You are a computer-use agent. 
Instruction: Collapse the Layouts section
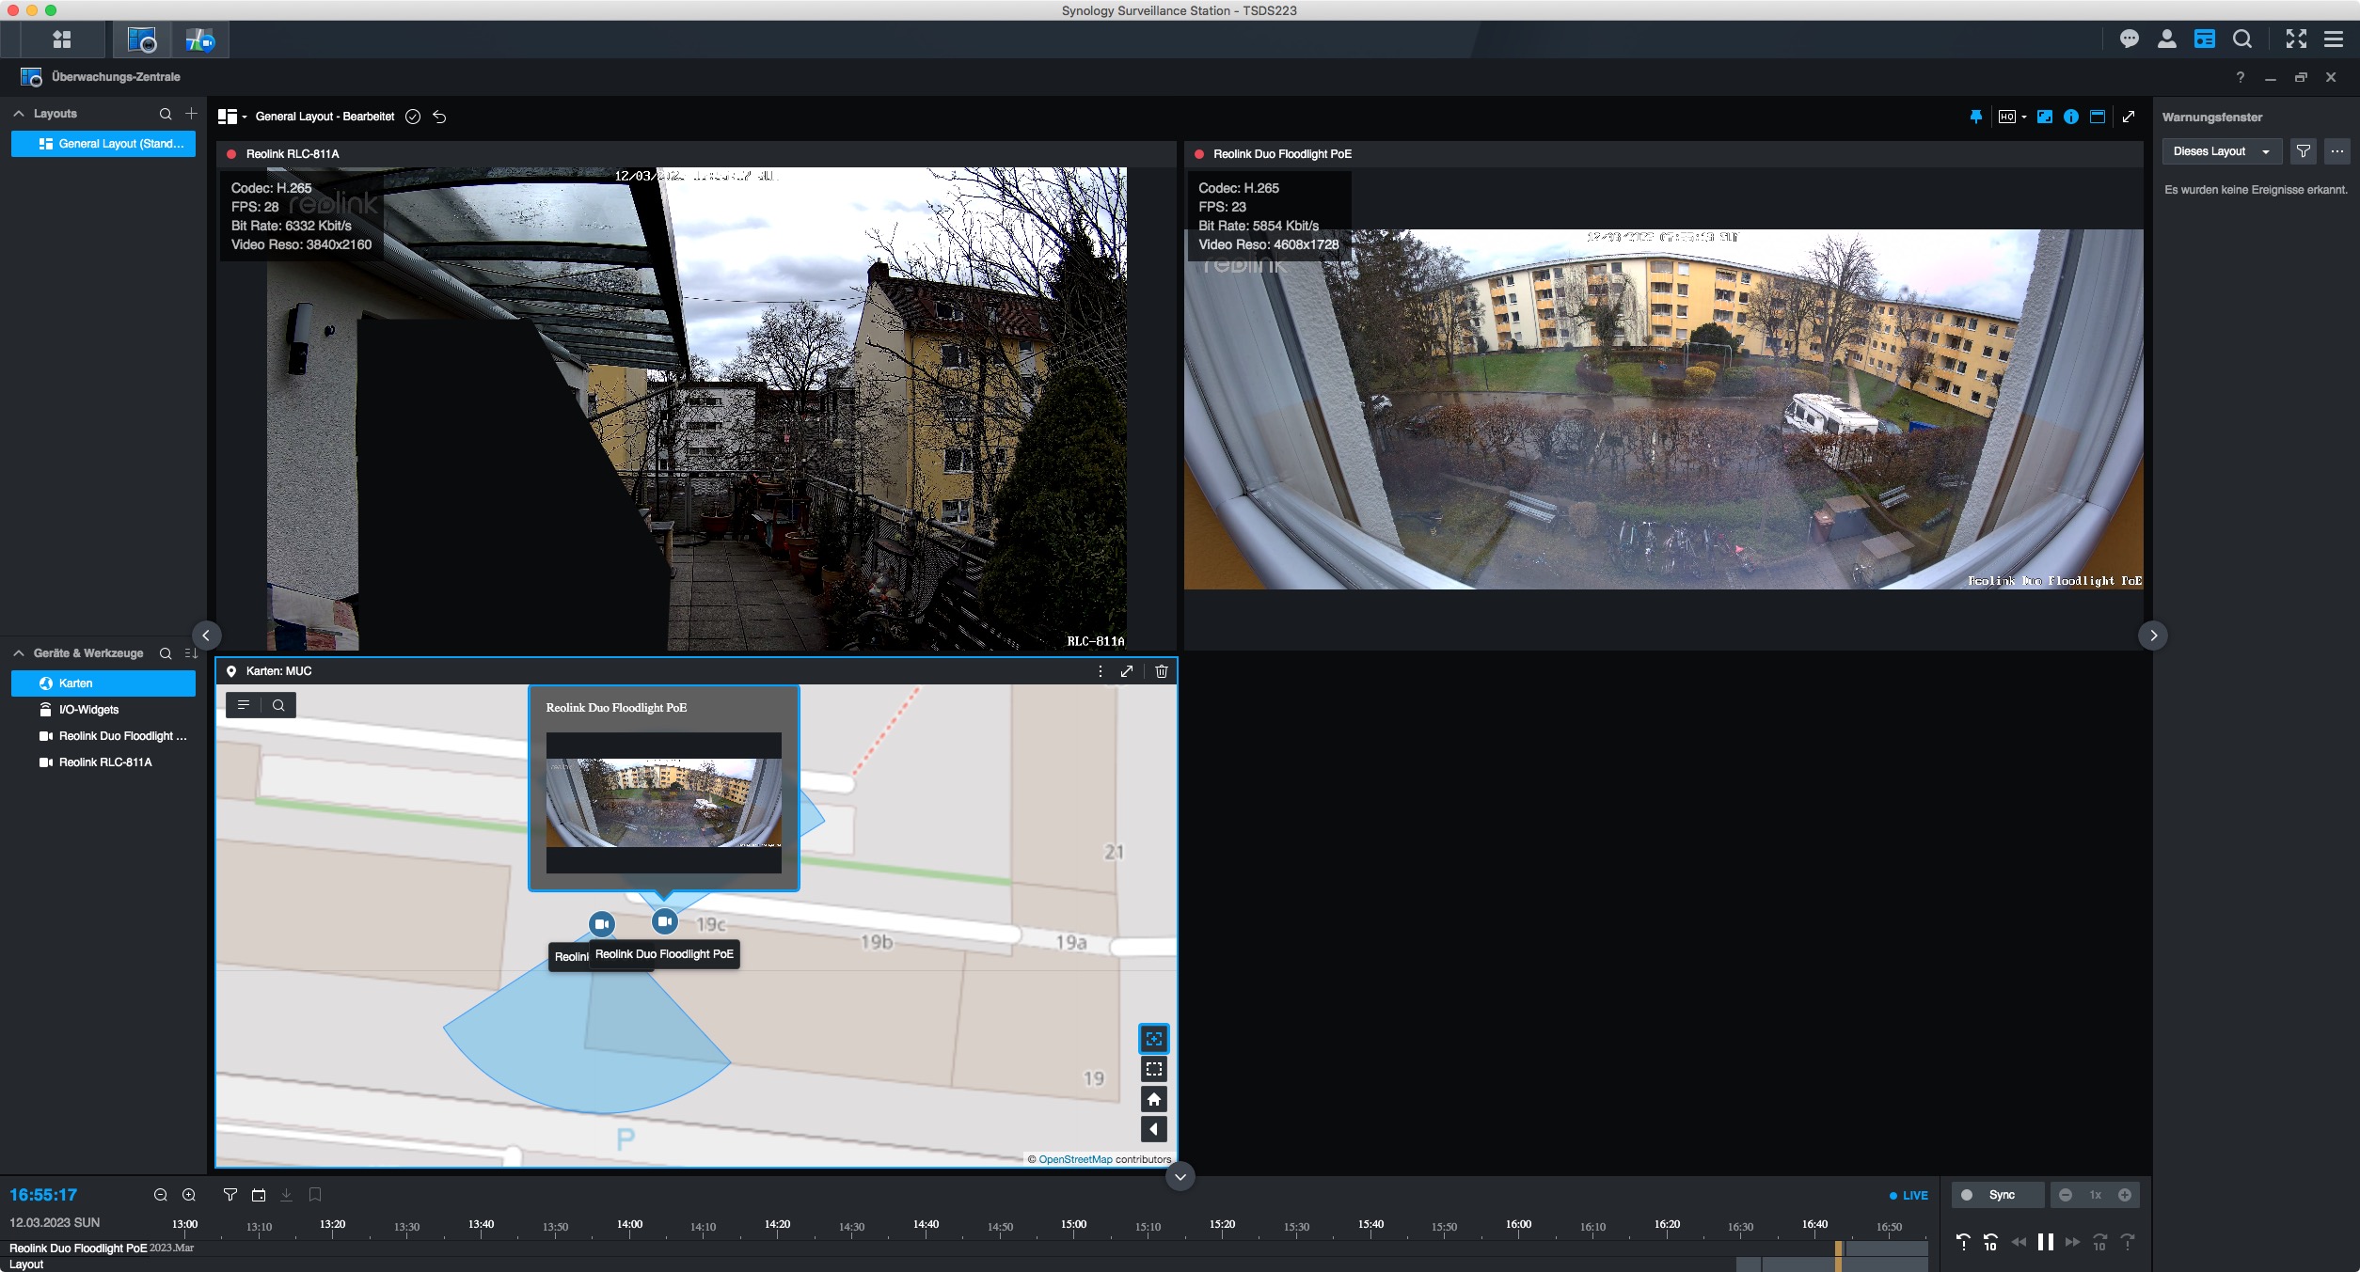pyautogui.click(x=19, y=114)
